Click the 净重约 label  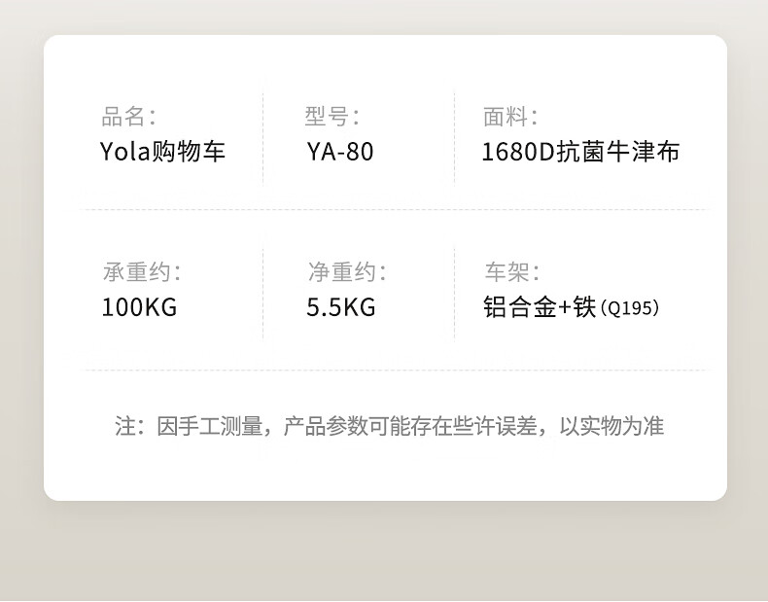click(x=346, y=272)
